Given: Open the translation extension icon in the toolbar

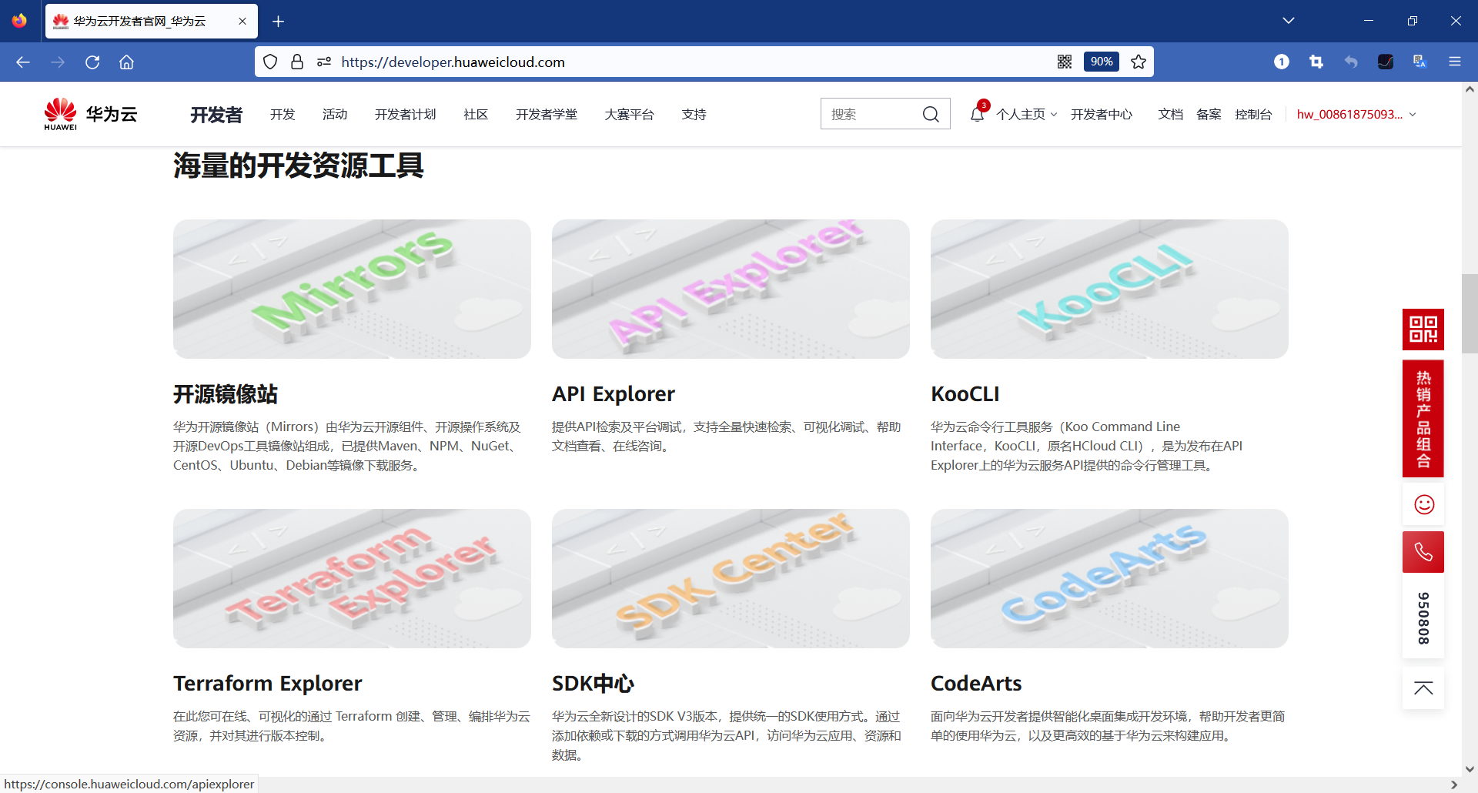Looking at the screenshot, I should [1419, 62].
